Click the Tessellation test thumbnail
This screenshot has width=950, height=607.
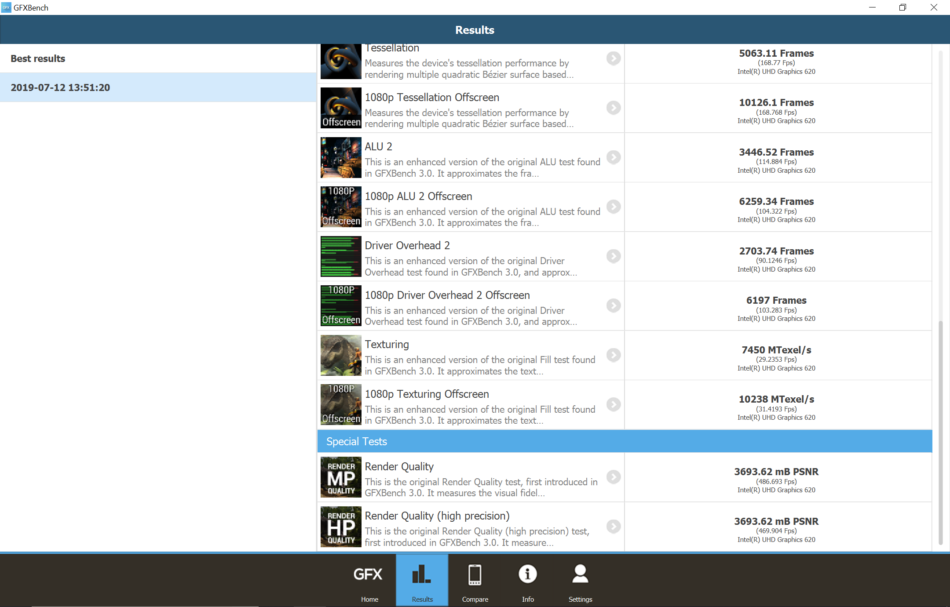341,62
